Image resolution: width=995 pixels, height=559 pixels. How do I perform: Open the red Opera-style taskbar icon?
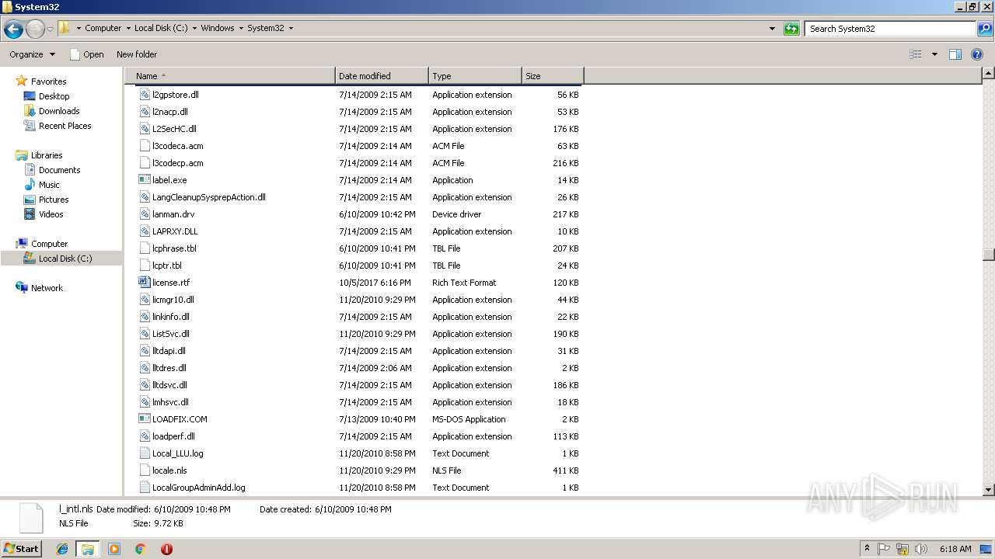click(x=166, y=549)
